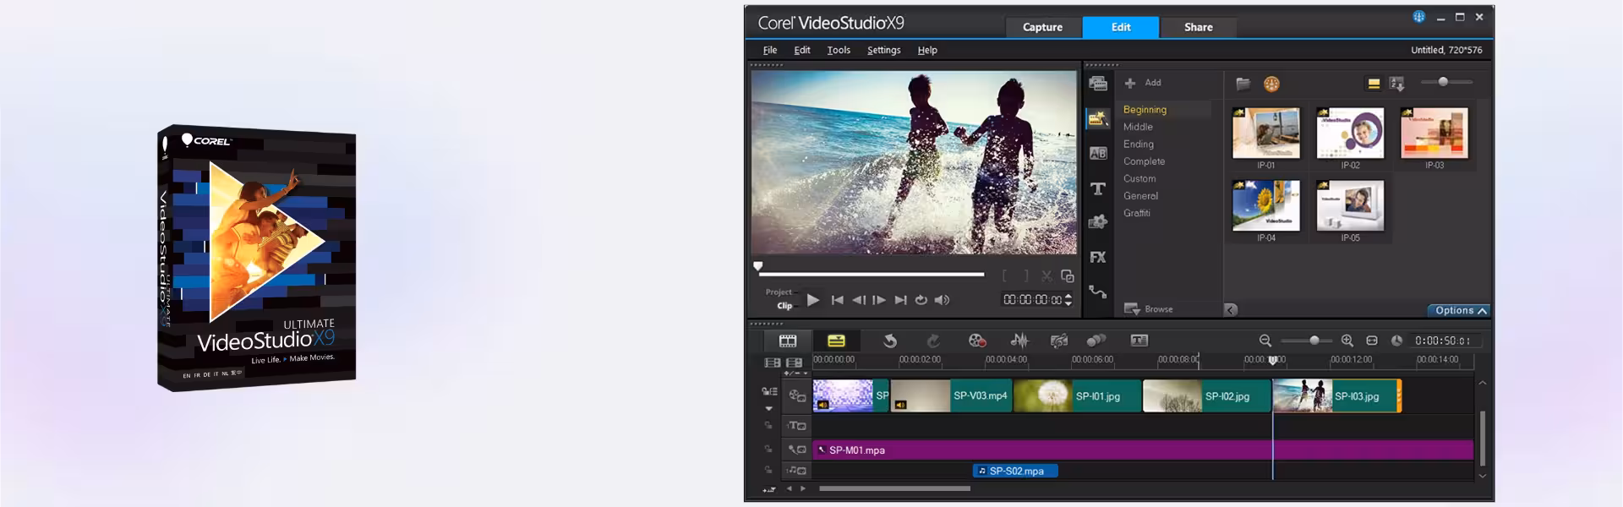The width and height of the screenshot is (1623, 507).
Task: Click the Browse button
Action: click(x=1148, y=309)
